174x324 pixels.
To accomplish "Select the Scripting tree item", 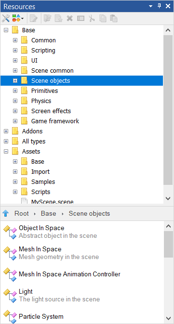I will [x=43, y=51].
